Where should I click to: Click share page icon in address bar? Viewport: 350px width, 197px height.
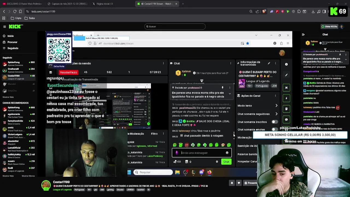pos(257,11)
